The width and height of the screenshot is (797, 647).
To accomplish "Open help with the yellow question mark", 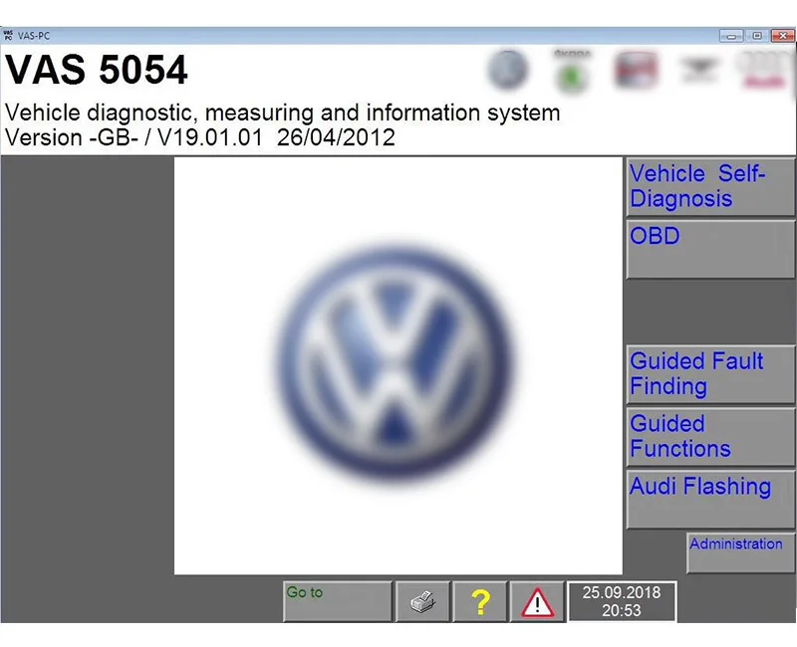I will point(480,601).
